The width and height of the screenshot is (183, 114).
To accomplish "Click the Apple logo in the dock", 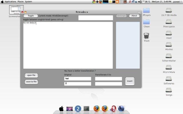I will coord(61,109).
